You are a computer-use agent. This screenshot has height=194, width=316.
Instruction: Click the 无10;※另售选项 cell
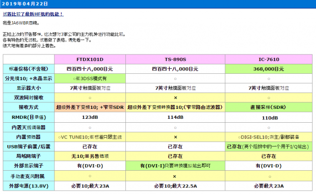click(90, 156)
